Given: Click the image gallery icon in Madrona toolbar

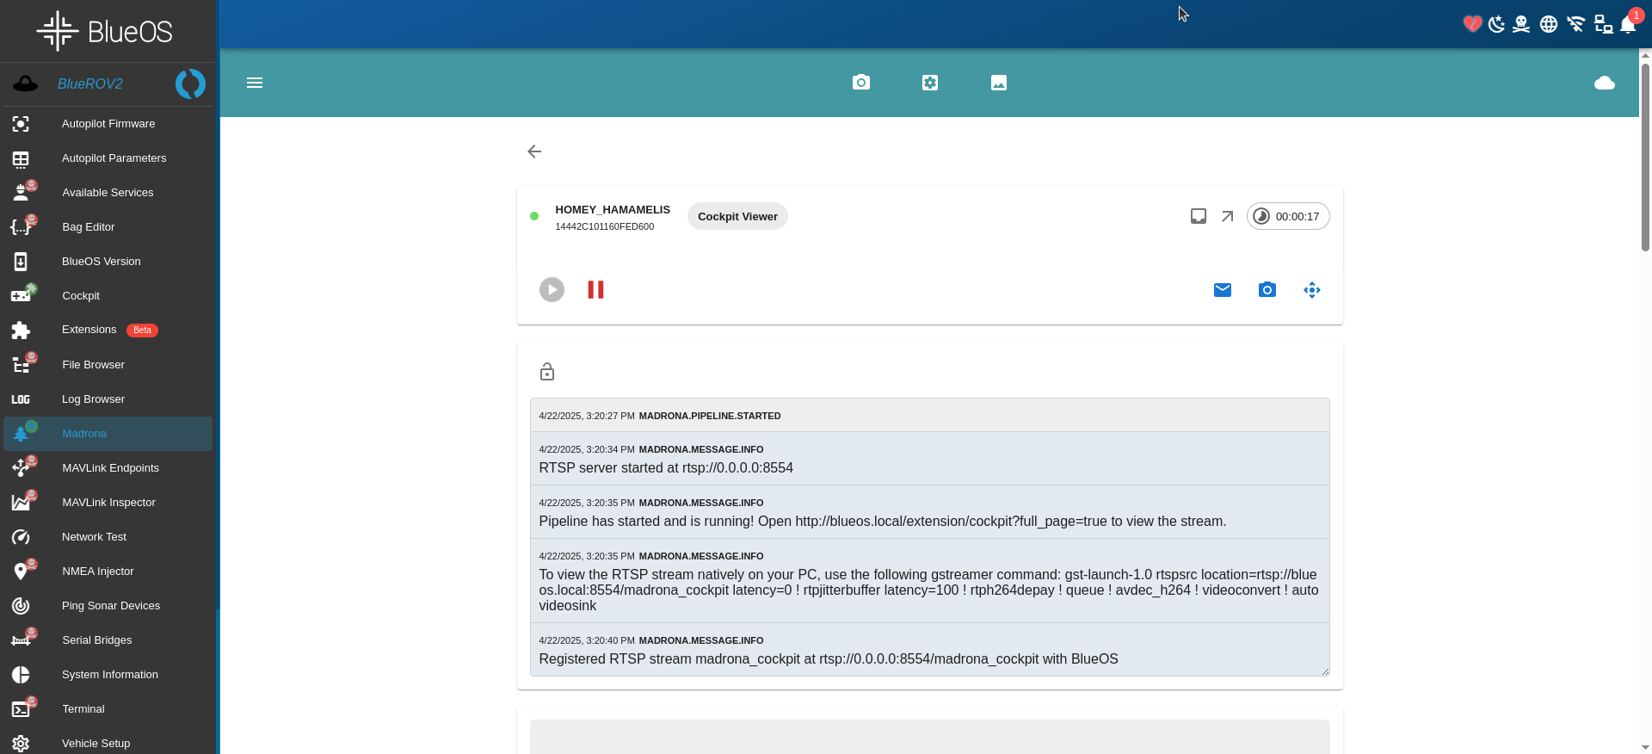Looking at the screenshot, I should [999, 83].
